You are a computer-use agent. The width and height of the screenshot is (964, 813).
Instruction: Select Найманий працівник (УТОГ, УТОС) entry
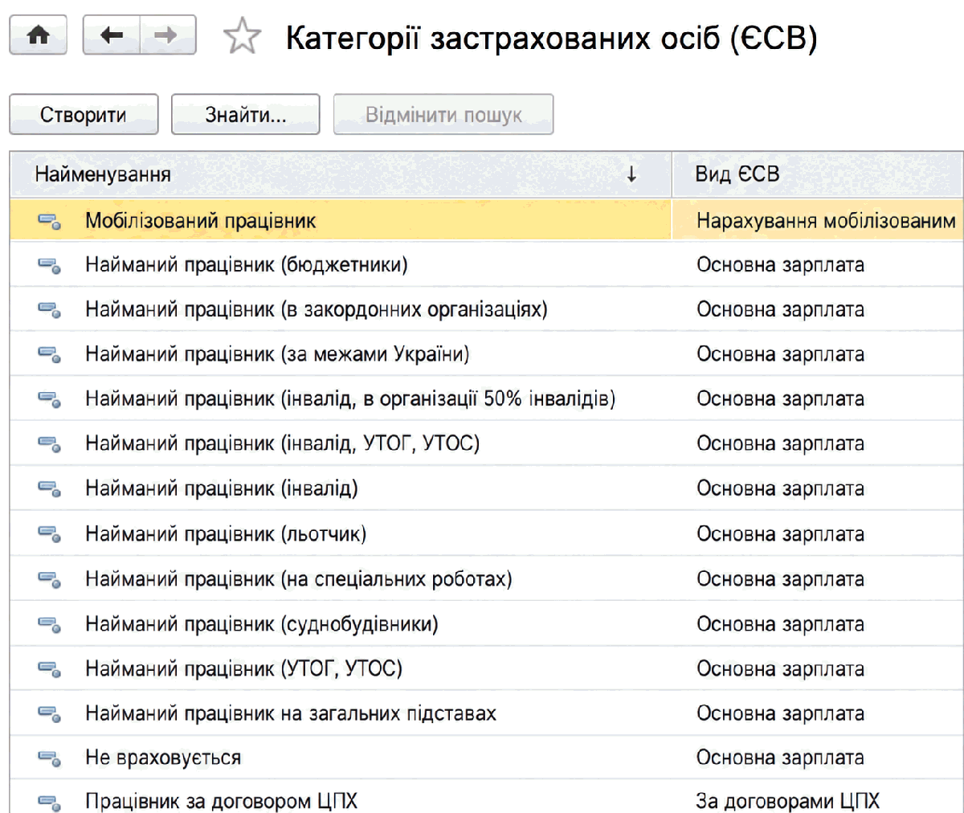coord(243,669)
